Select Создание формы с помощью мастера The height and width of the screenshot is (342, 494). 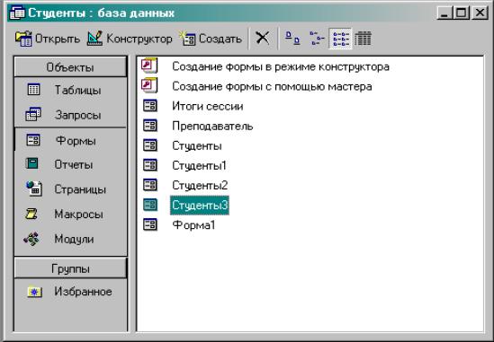click(272, 86)
